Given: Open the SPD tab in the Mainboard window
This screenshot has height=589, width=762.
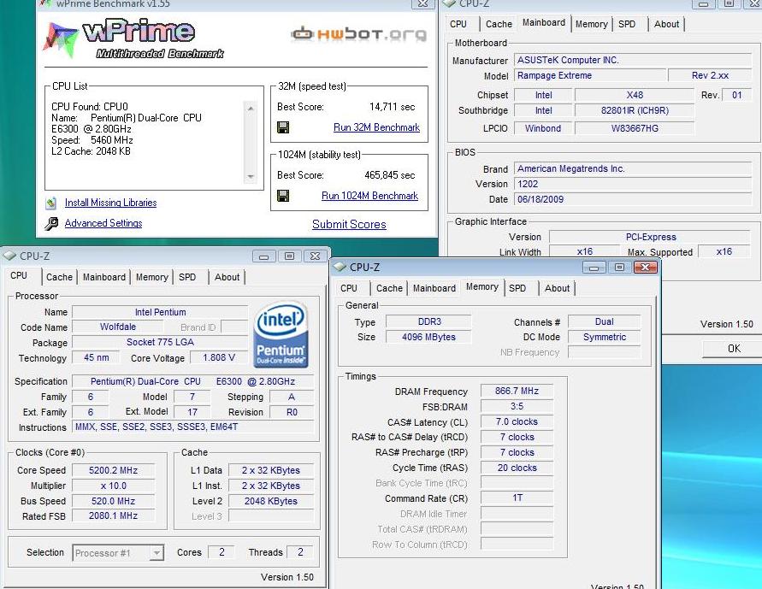Looking at the screenshot, I should click(x=627, y=24).
